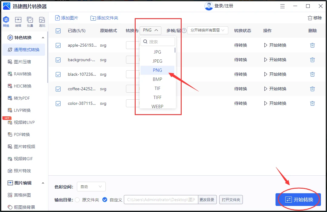
Task: Delete the apple-256193 row with trash icon
Action: (x=312, y=45)
